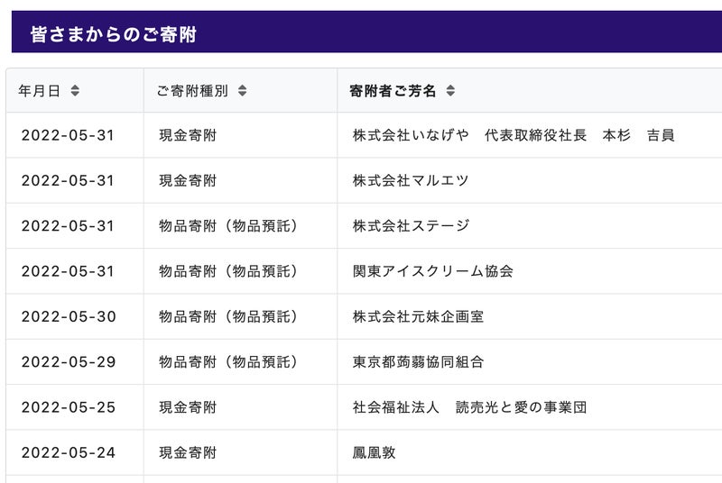Select 関東アイスクリーム協会 donor entry
This screenshot has width=722, height=483.
point(433,271)
